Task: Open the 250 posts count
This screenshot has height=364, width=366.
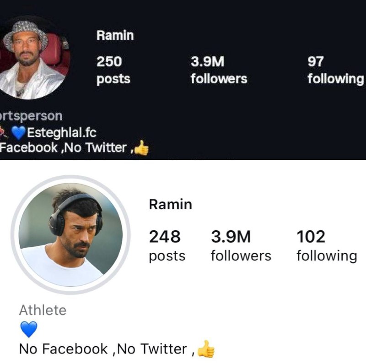Action: tap(113, 70)
